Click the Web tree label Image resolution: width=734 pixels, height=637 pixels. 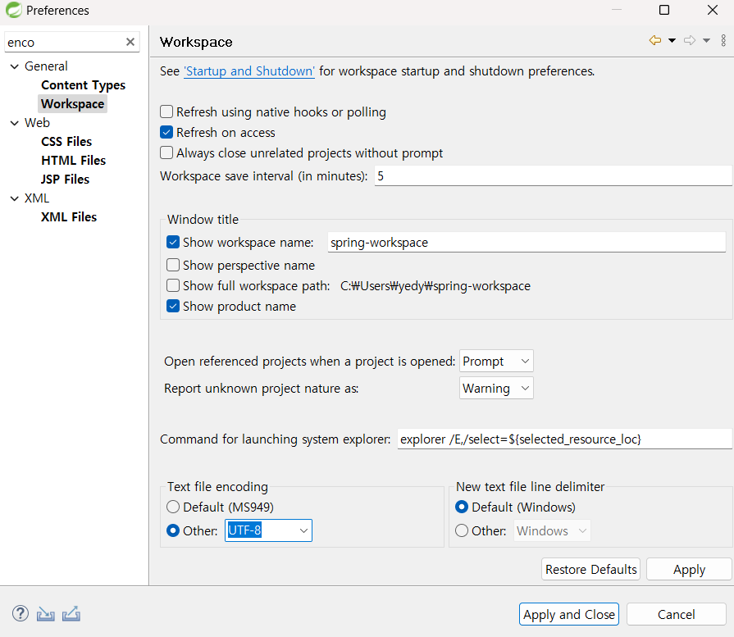pyautogui.click(x=37, y=123)
